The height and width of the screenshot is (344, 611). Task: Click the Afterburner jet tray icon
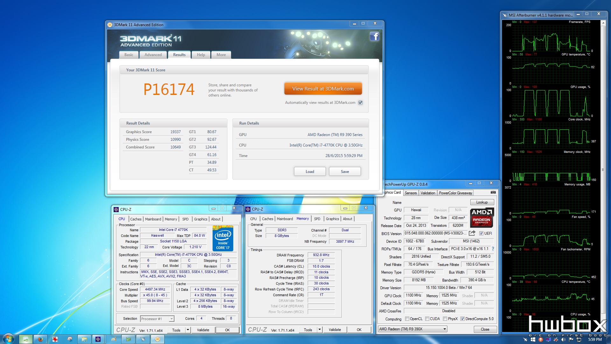pos(525,340)
